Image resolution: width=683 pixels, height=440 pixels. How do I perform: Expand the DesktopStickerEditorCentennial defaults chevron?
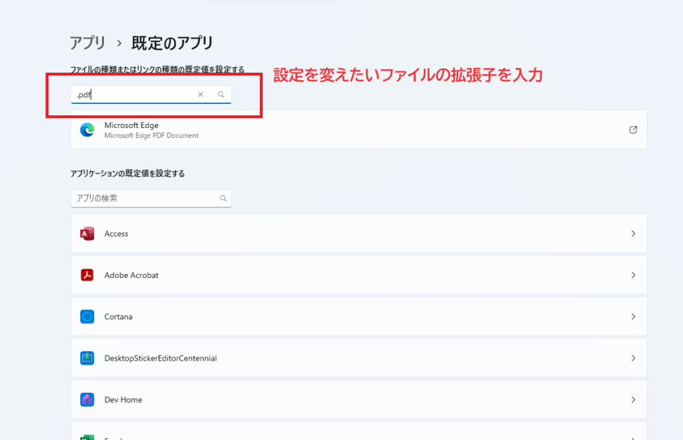coord(634,358)
